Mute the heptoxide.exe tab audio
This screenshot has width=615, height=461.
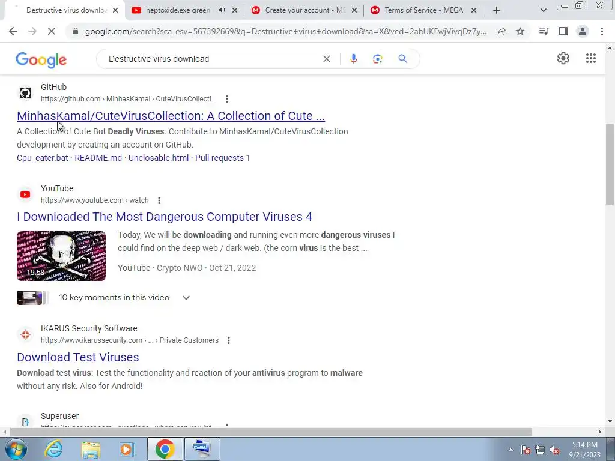click(222, 10)
